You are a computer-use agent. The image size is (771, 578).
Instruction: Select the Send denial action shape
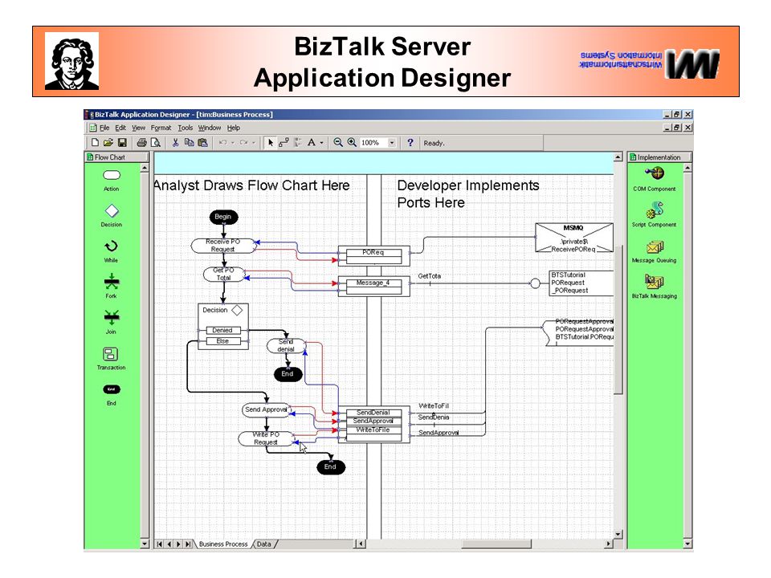click(286, 345)
